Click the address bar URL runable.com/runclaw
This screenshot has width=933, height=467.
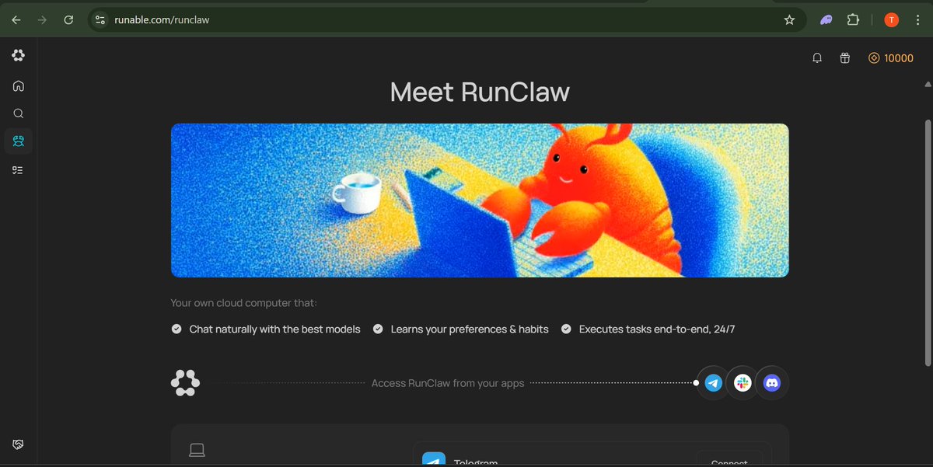tap(162, 19)
